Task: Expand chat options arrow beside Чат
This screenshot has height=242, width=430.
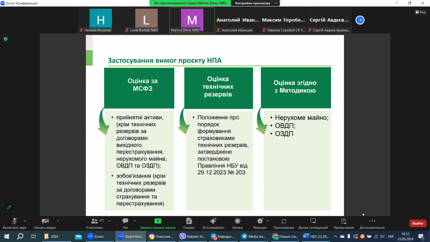Action: pos(134,221)
